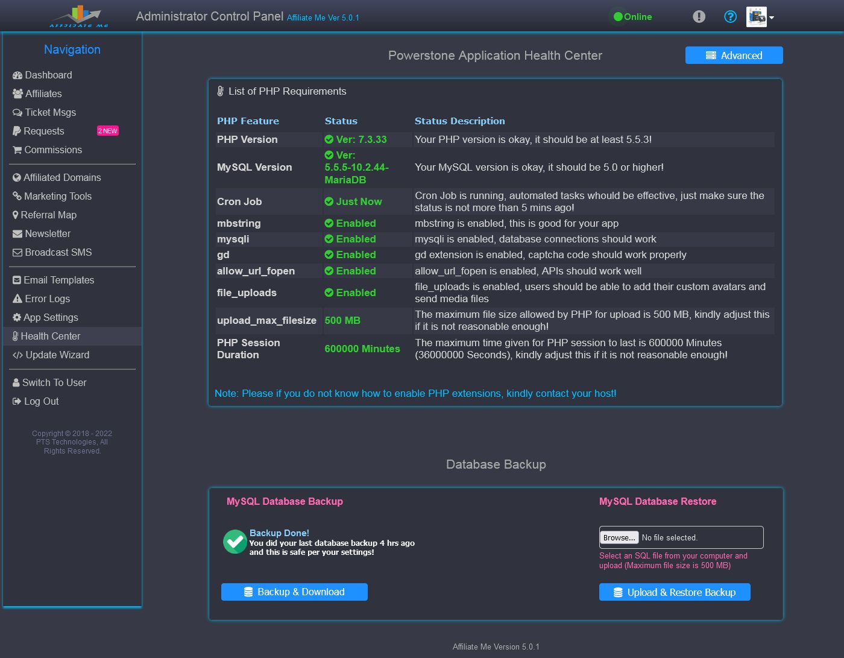This screenshot has width=844, height=658.
Task: Click the Commissions cart icon
Action: coord(17,150)
